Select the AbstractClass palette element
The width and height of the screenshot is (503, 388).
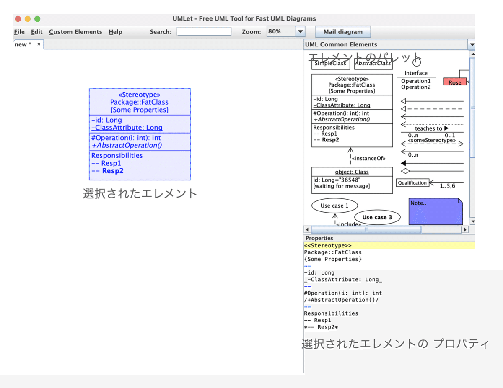point(373,64)
